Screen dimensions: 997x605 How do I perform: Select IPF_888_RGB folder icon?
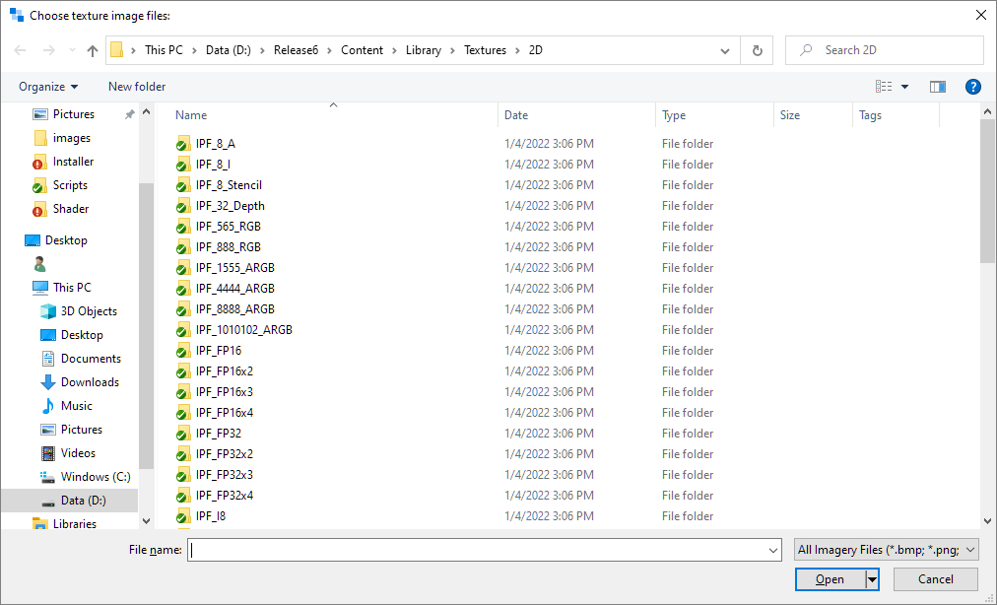[x=183, y=247]
